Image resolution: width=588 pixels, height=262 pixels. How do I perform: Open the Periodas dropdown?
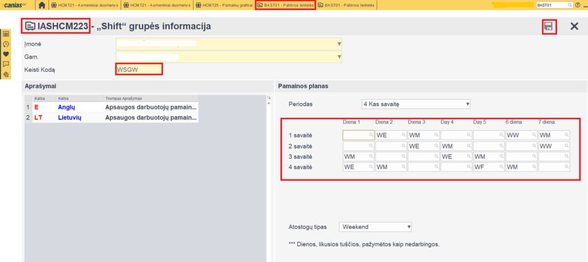(x=467, y=104)
